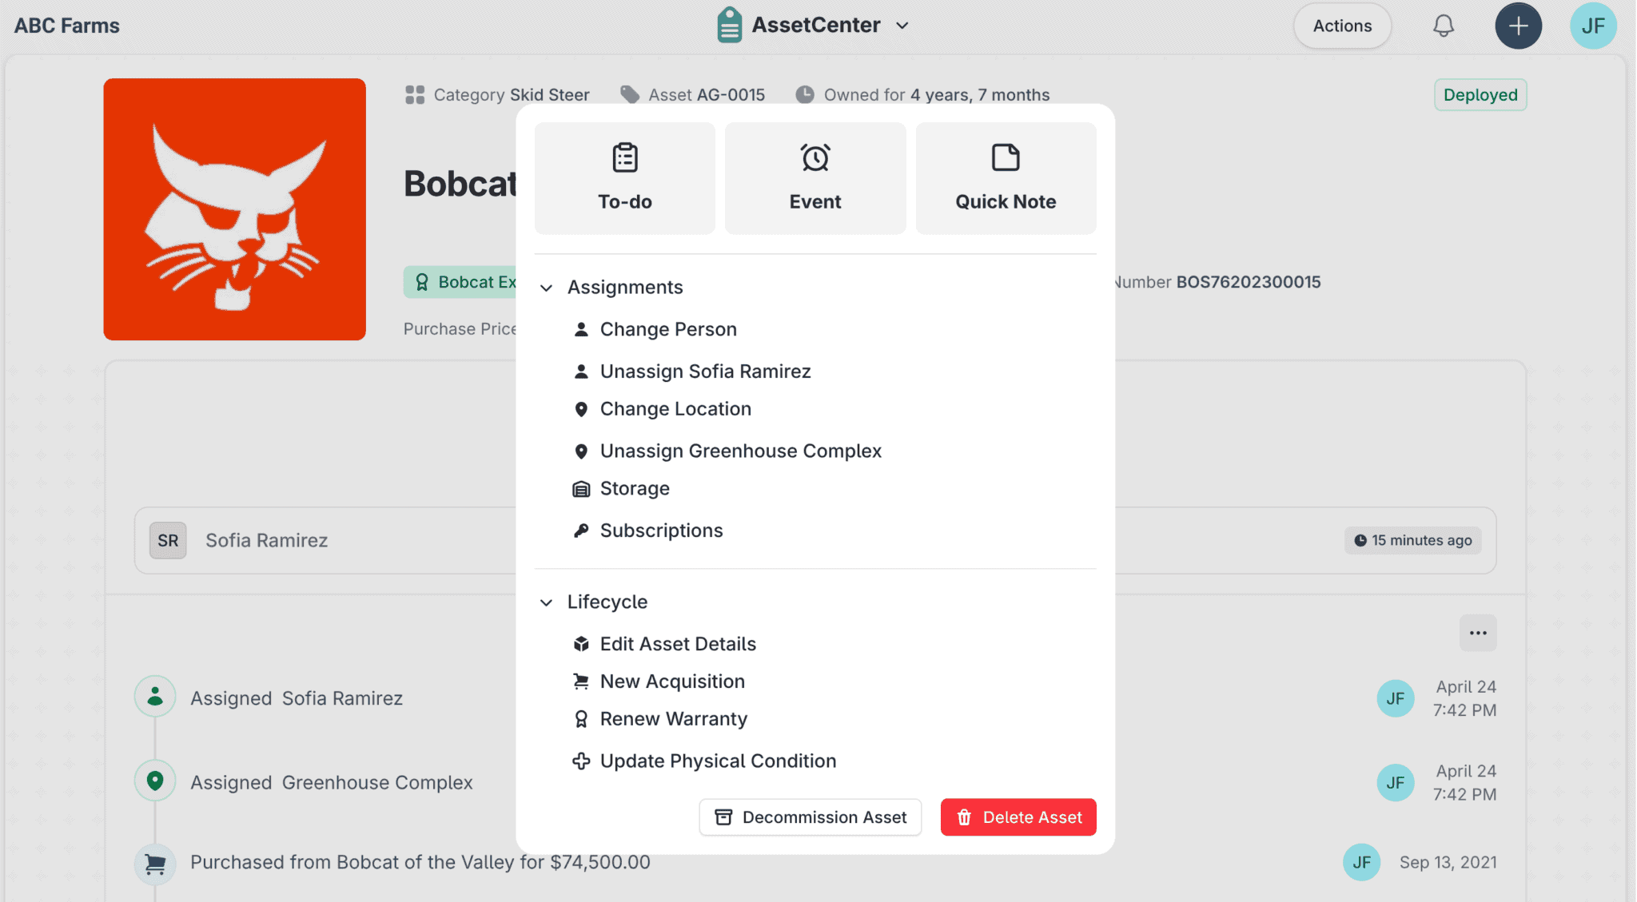Open the timeline three-dots menu
The height and width of the screenshot is (902, 1637).
1477,634
